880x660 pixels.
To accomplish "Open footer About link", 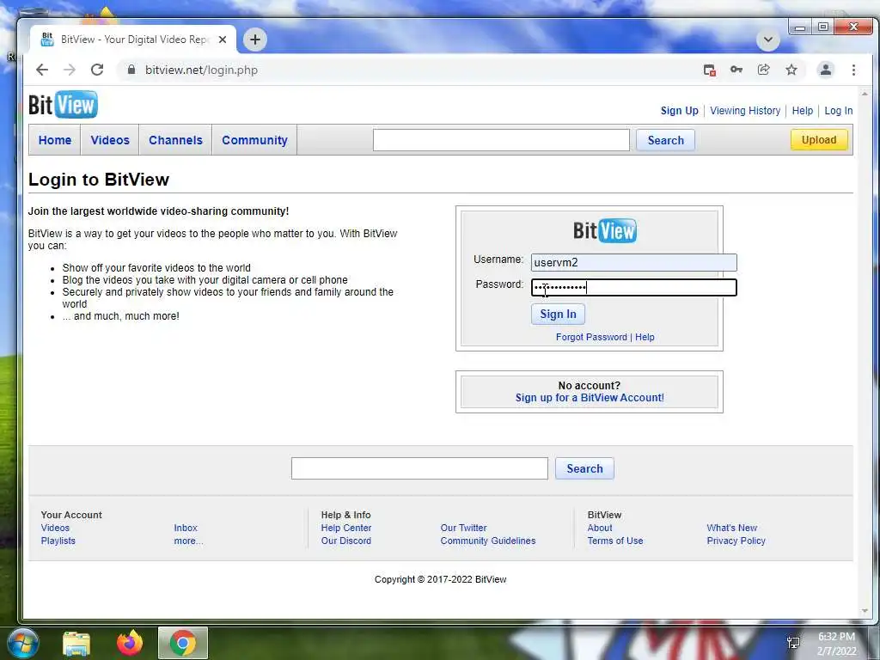I will click(x=599, y=528).
